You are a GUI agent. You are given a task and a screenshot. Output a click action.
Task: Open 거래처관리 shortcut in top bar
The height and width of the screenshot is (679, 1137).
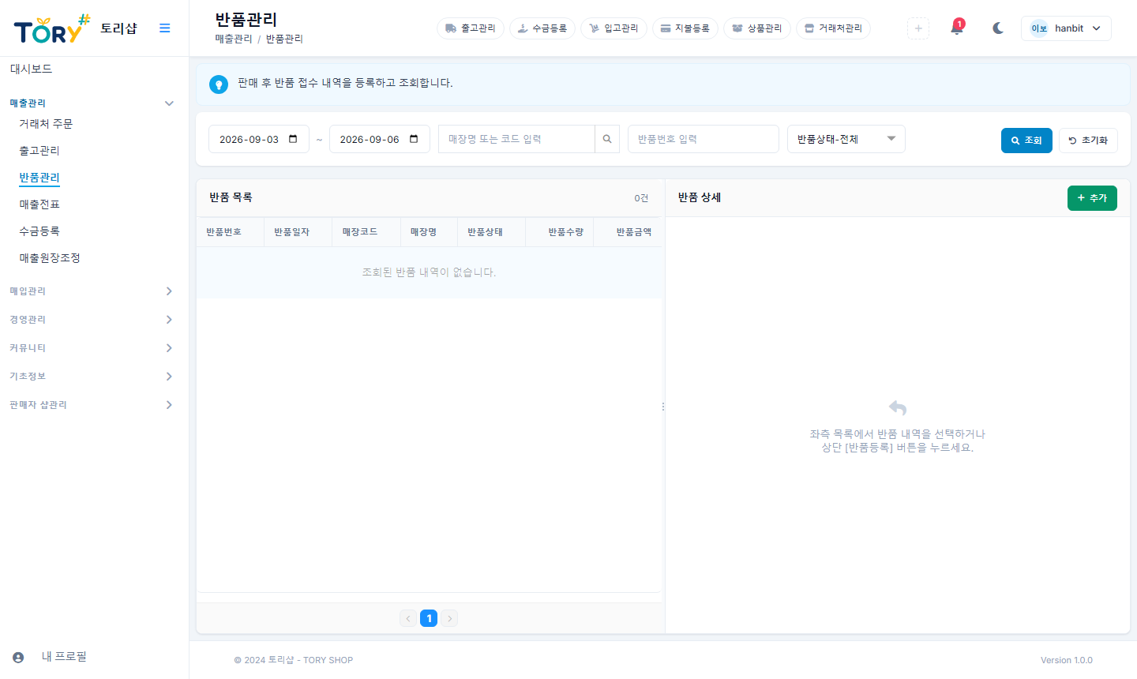coord(834,28)
